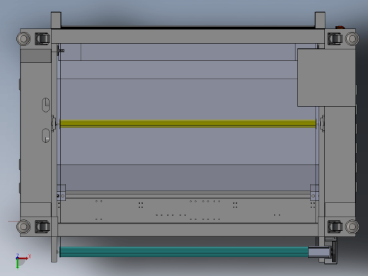Select the bottom-left round leveling foot
This screenshot has width=368, height=276.
[23, 226]
